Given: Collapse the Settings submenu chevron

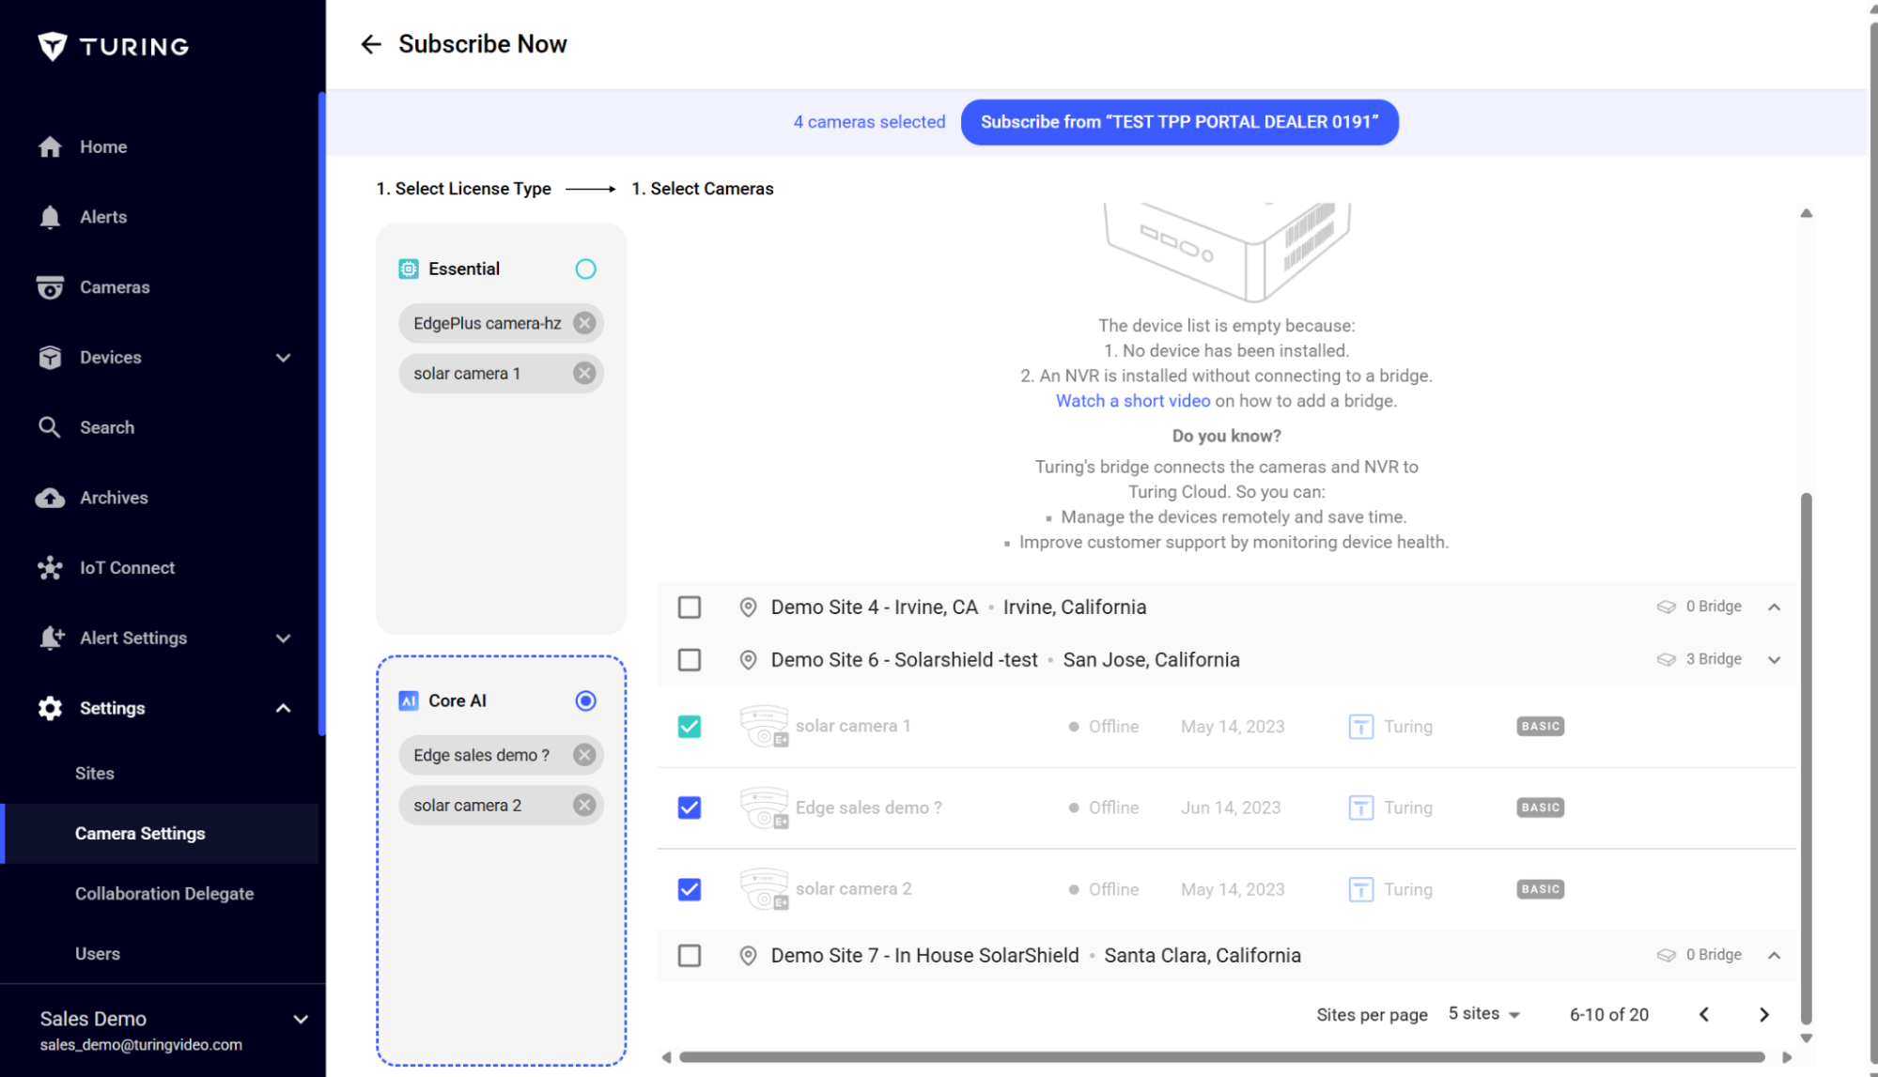Looking at the screenshot, I should pos(283,708).
